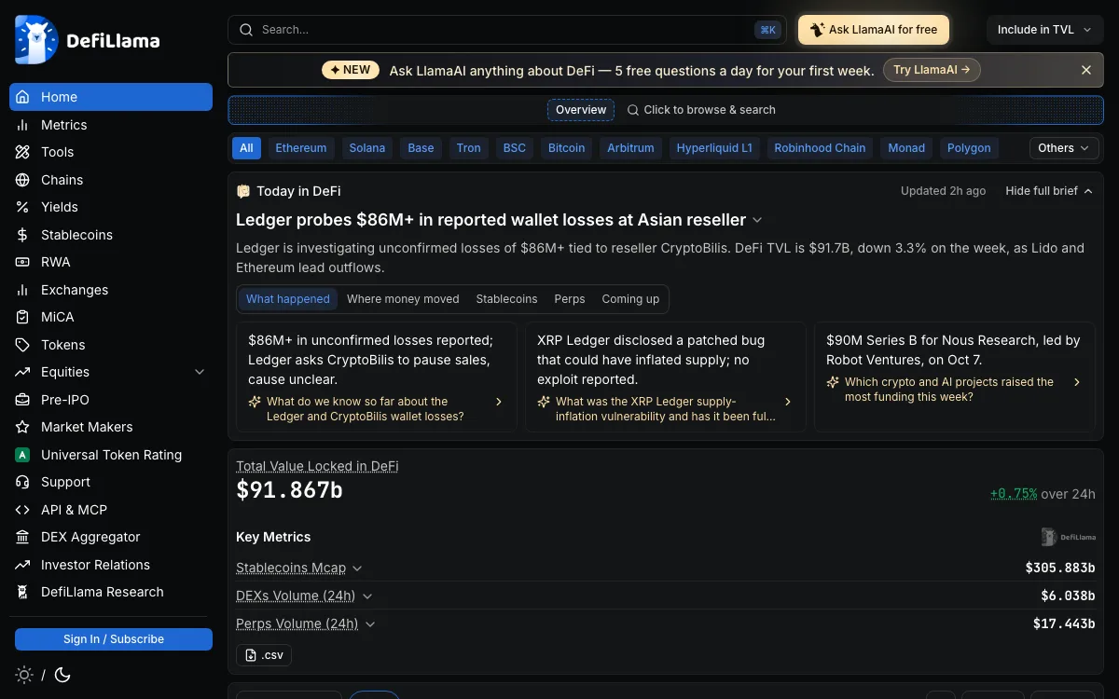1119x699 pixels.
Task: Open the XRP Ledger vulnerability question
Action: 666,409
